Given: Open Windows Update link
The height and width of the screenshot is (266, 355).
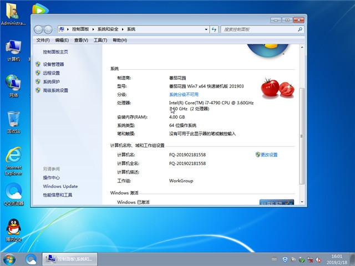Looking at the screenshot, I should tap(60, 186).
